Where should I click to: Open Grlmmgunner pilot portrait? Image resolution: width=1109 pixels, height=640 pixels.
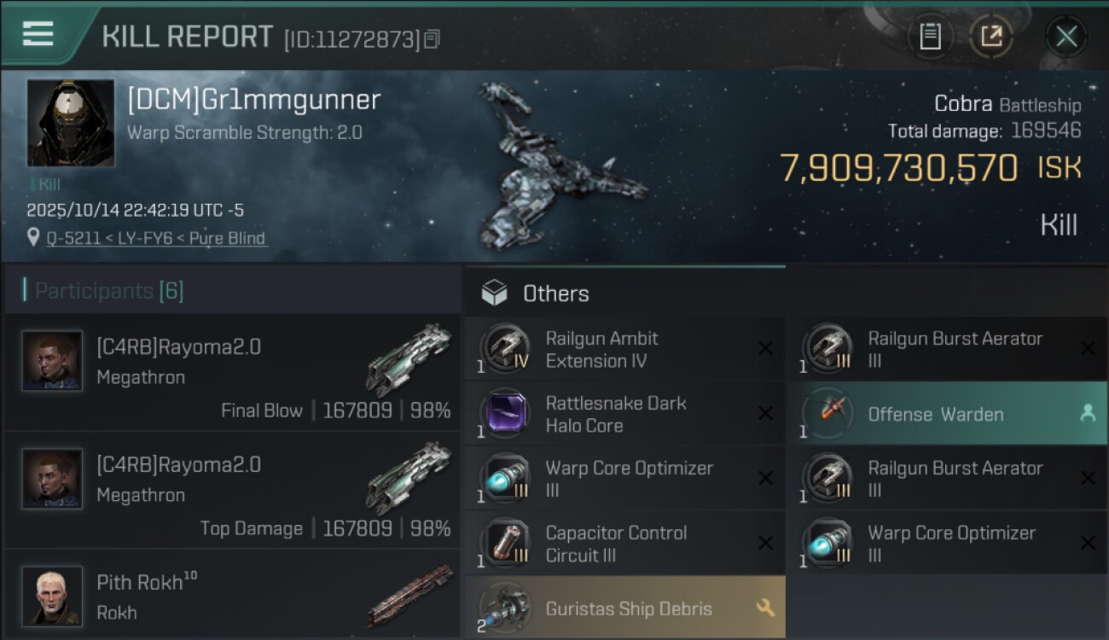71,123
